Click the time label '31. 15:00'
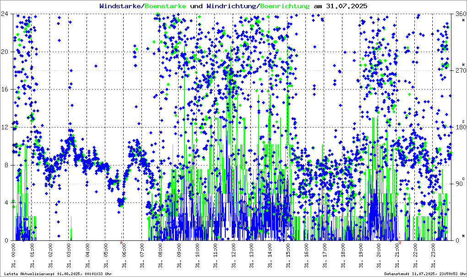The height and width of the screenshot is (277, 467). [x=288, y=256]
